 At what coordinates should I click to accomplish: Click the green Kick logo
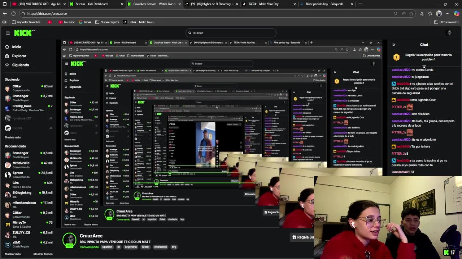point(25,33)
